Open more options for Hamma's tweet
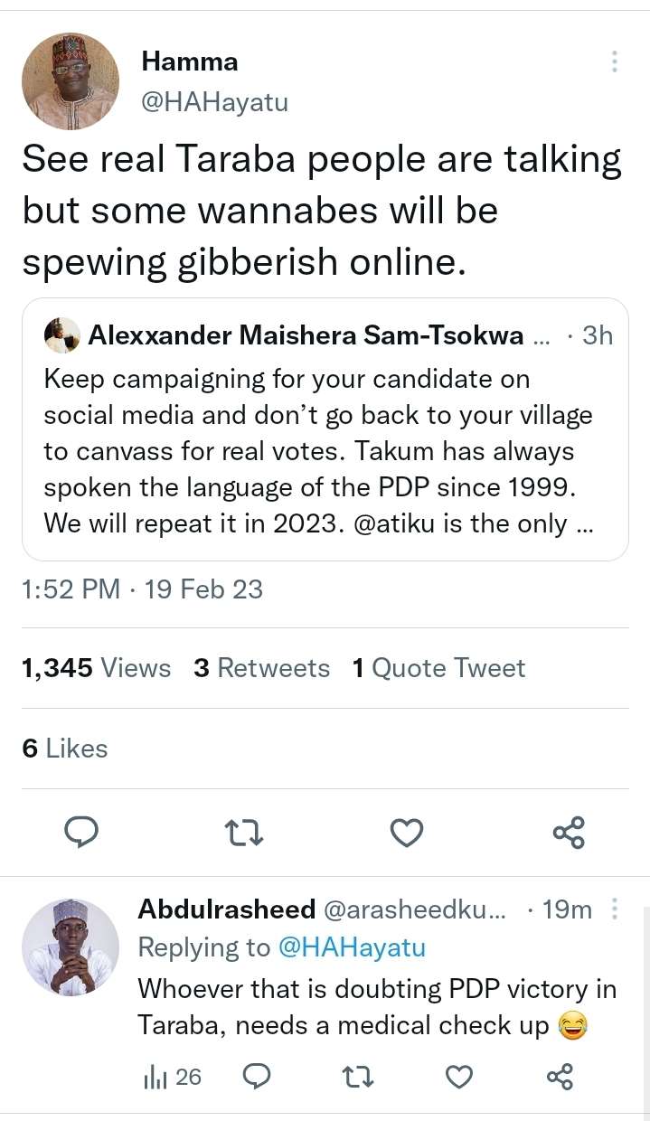The height and width of the screenshot is (1121, 650). coord(615,61)
